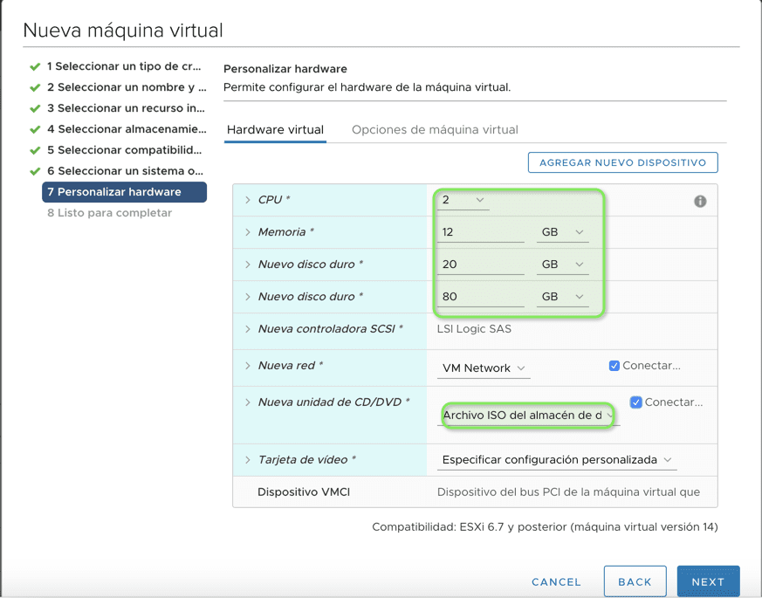Open the VM Network dropdown

(484, 368)
